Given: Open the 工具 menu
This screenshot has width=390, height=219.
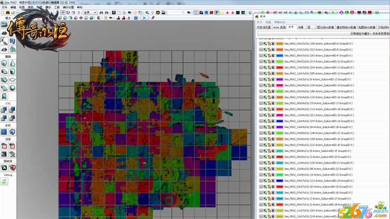Looking at the screenshot, I should (x=57, y=7).
